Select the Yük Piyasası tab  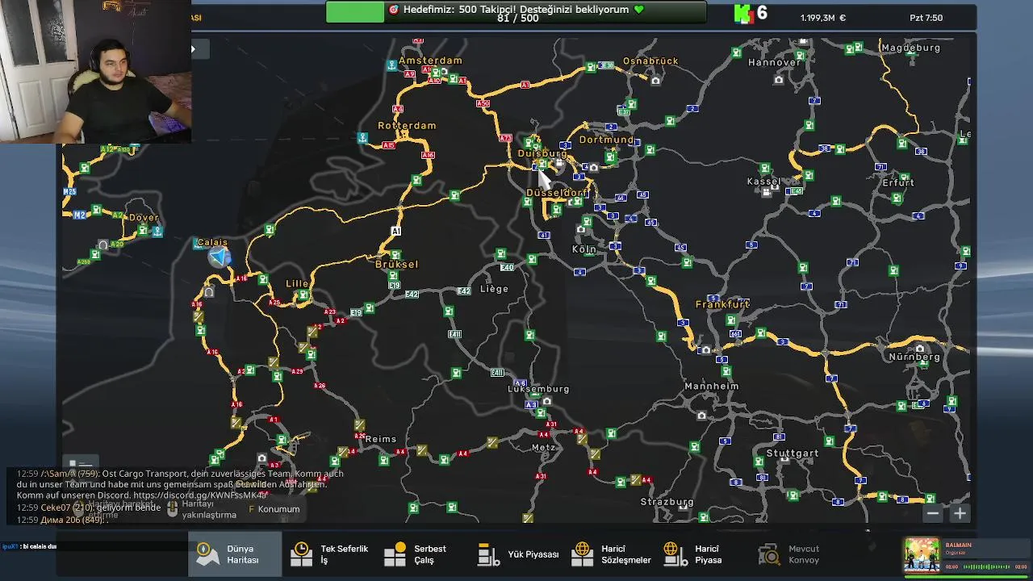point(517,554)
